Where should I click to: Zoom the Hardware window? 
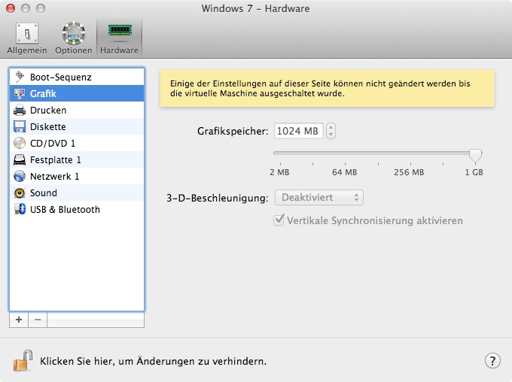(x=41, y=8)
